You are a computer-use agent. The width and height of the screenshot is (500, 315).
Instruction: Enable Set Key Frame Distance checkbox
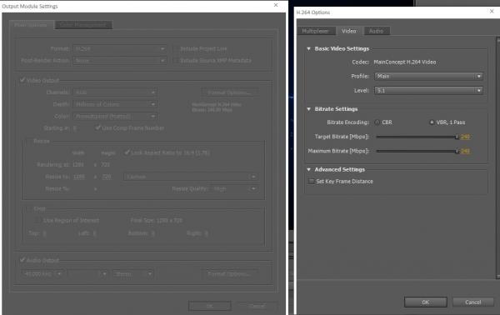(311, 181)
